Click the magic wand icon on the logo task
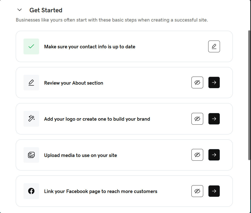 pos(31,119)
